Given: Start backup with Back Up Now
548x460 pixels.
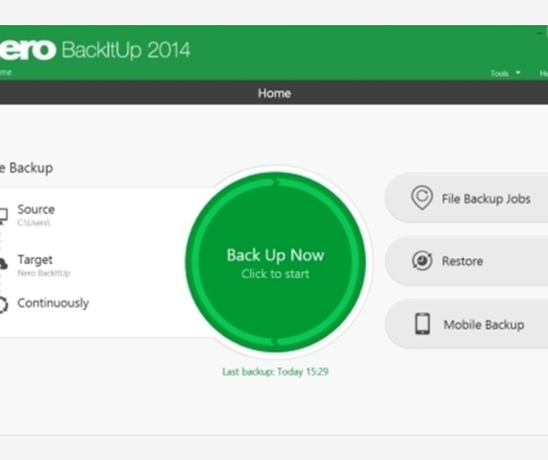Looking at the screenshot, I should pos(275,261).
